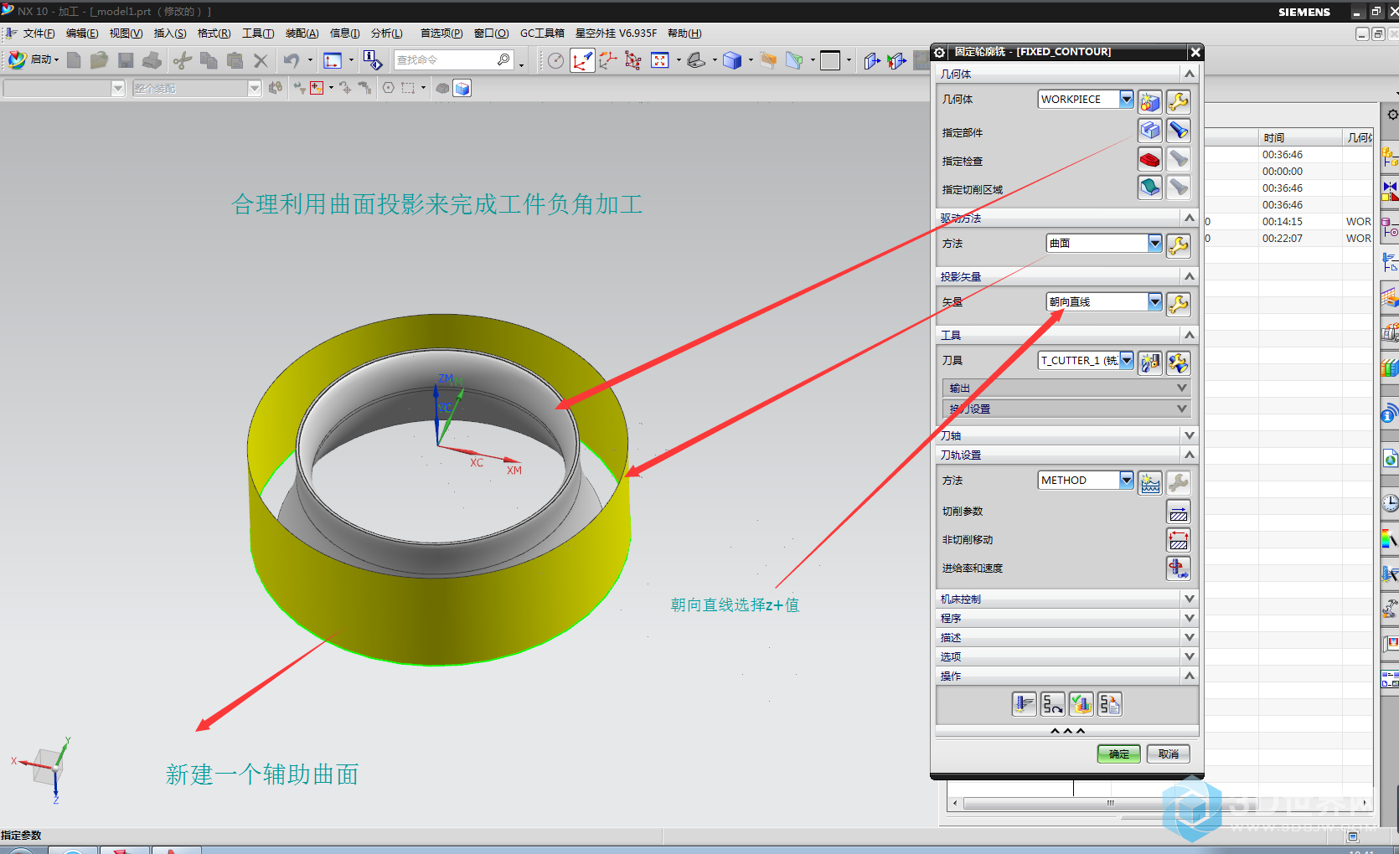The height and width of the screenshot is (854, 1399).
Task: Open drive method 曲面 dropdown
Action: [1155, 243]
